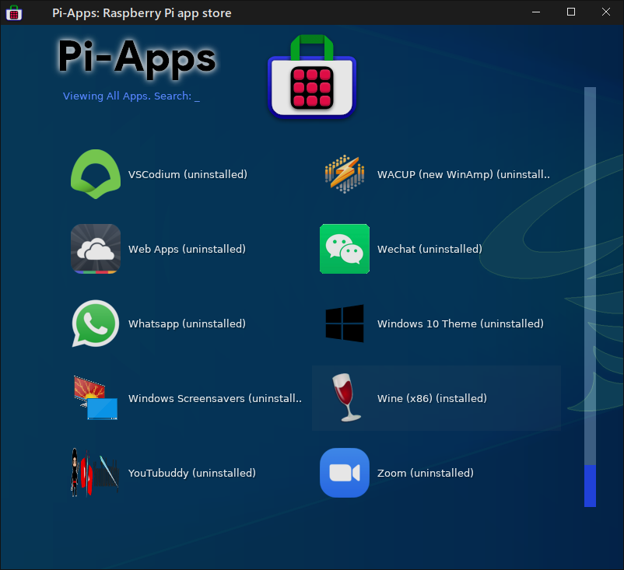Click the Windows Screensavers monitor icon
Image resolution: width=624 pixels, height=570 pixels.
[96, 398]
